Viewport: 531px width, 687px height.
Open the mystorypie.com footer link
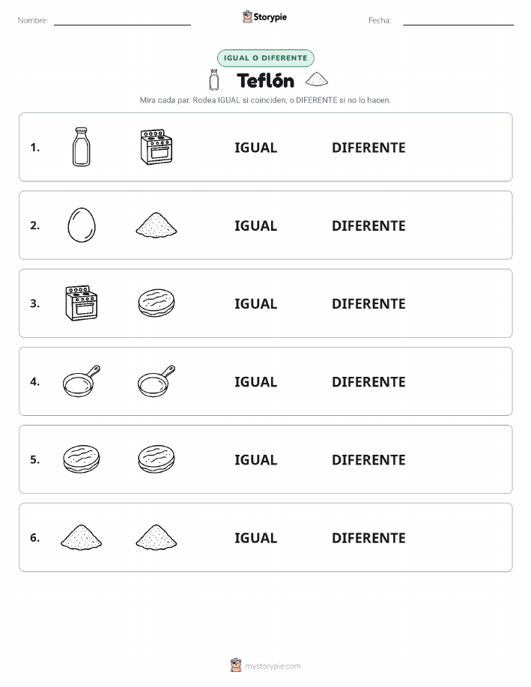click(273, 666)
